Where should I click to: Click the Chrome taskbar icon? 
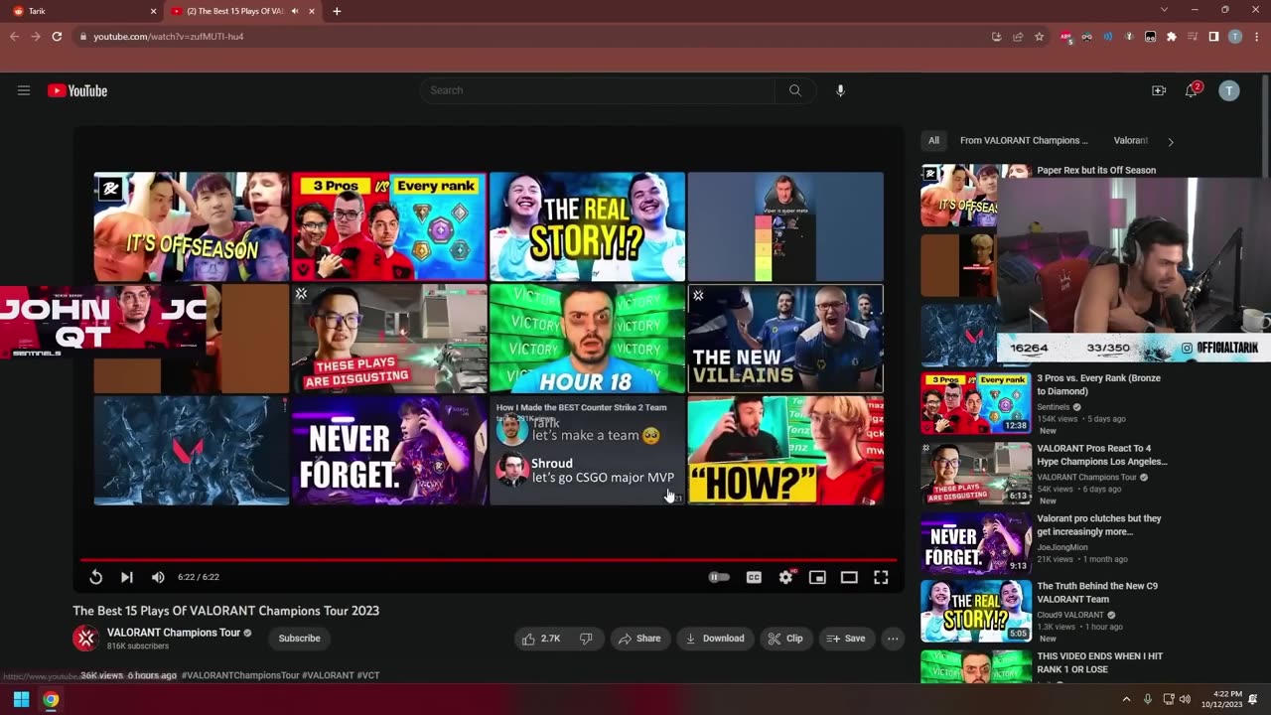point(51,699)
